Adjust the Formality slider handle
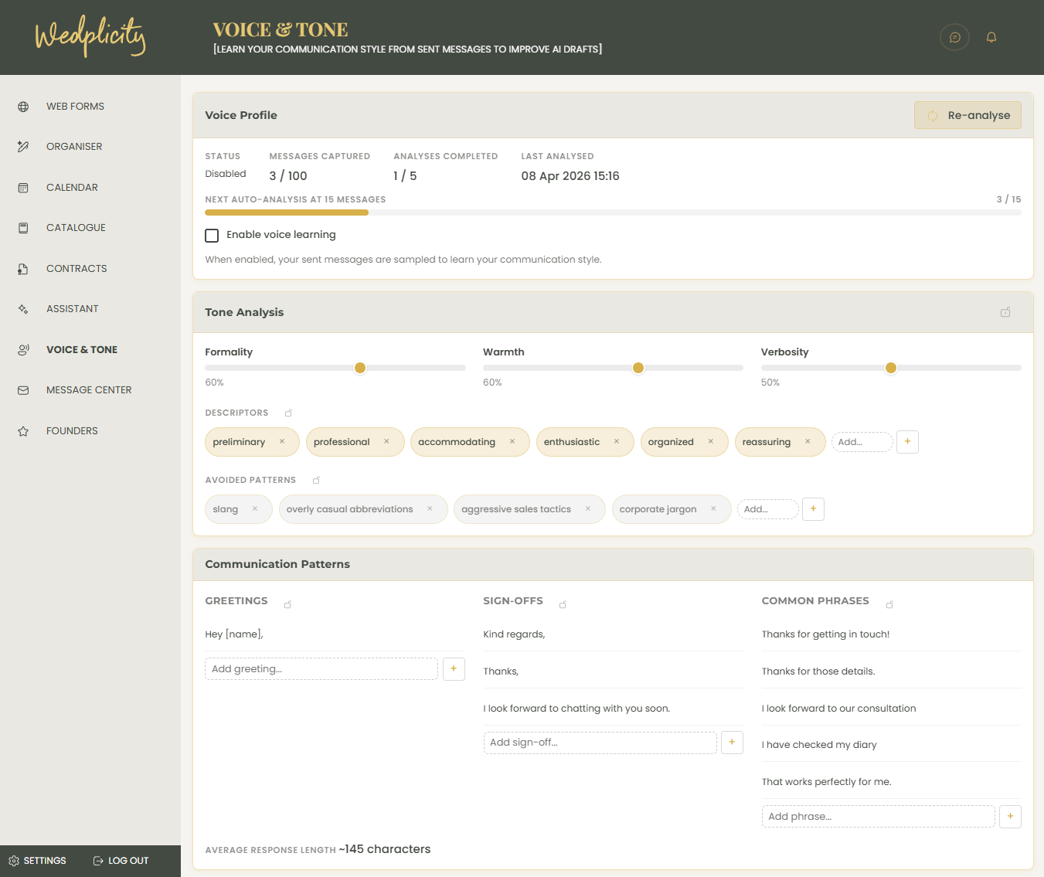This screenshot has height=877, width=1044. pyautogui.click(x=360, y=368)
